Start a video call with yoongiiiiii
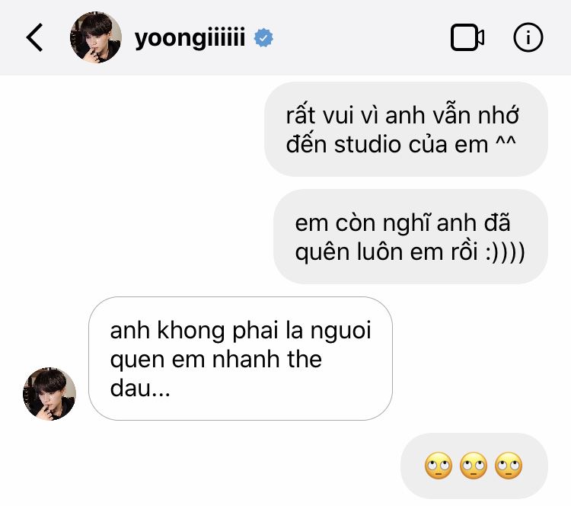571x506 pixels. [x=467, y=37]
